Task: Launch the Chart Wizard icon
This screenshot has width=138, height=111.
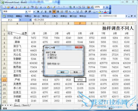Action: click(x=88, y=7)
